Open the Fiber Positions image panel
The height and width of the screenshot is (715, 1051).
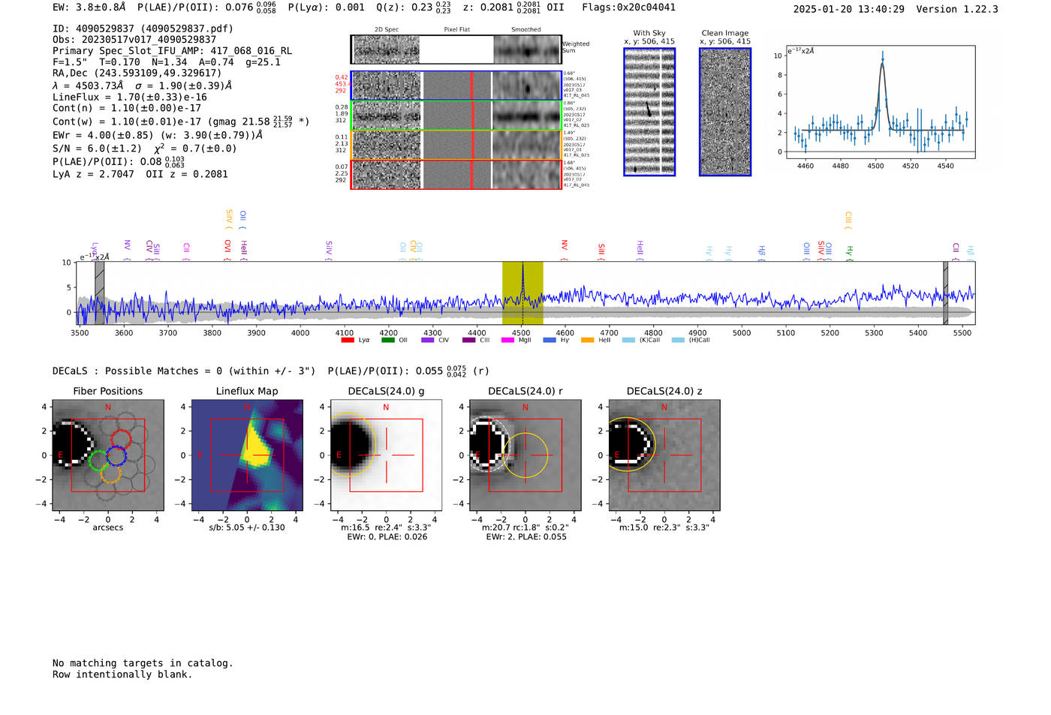point(108,455)
